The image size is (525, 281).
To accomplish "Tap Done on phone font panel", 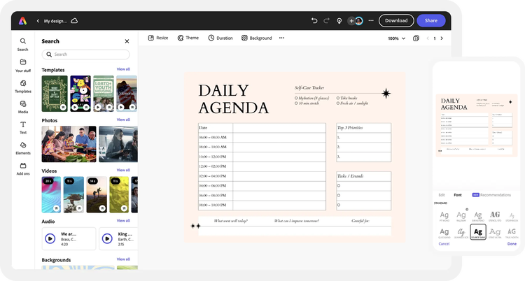I will (512, 244).
